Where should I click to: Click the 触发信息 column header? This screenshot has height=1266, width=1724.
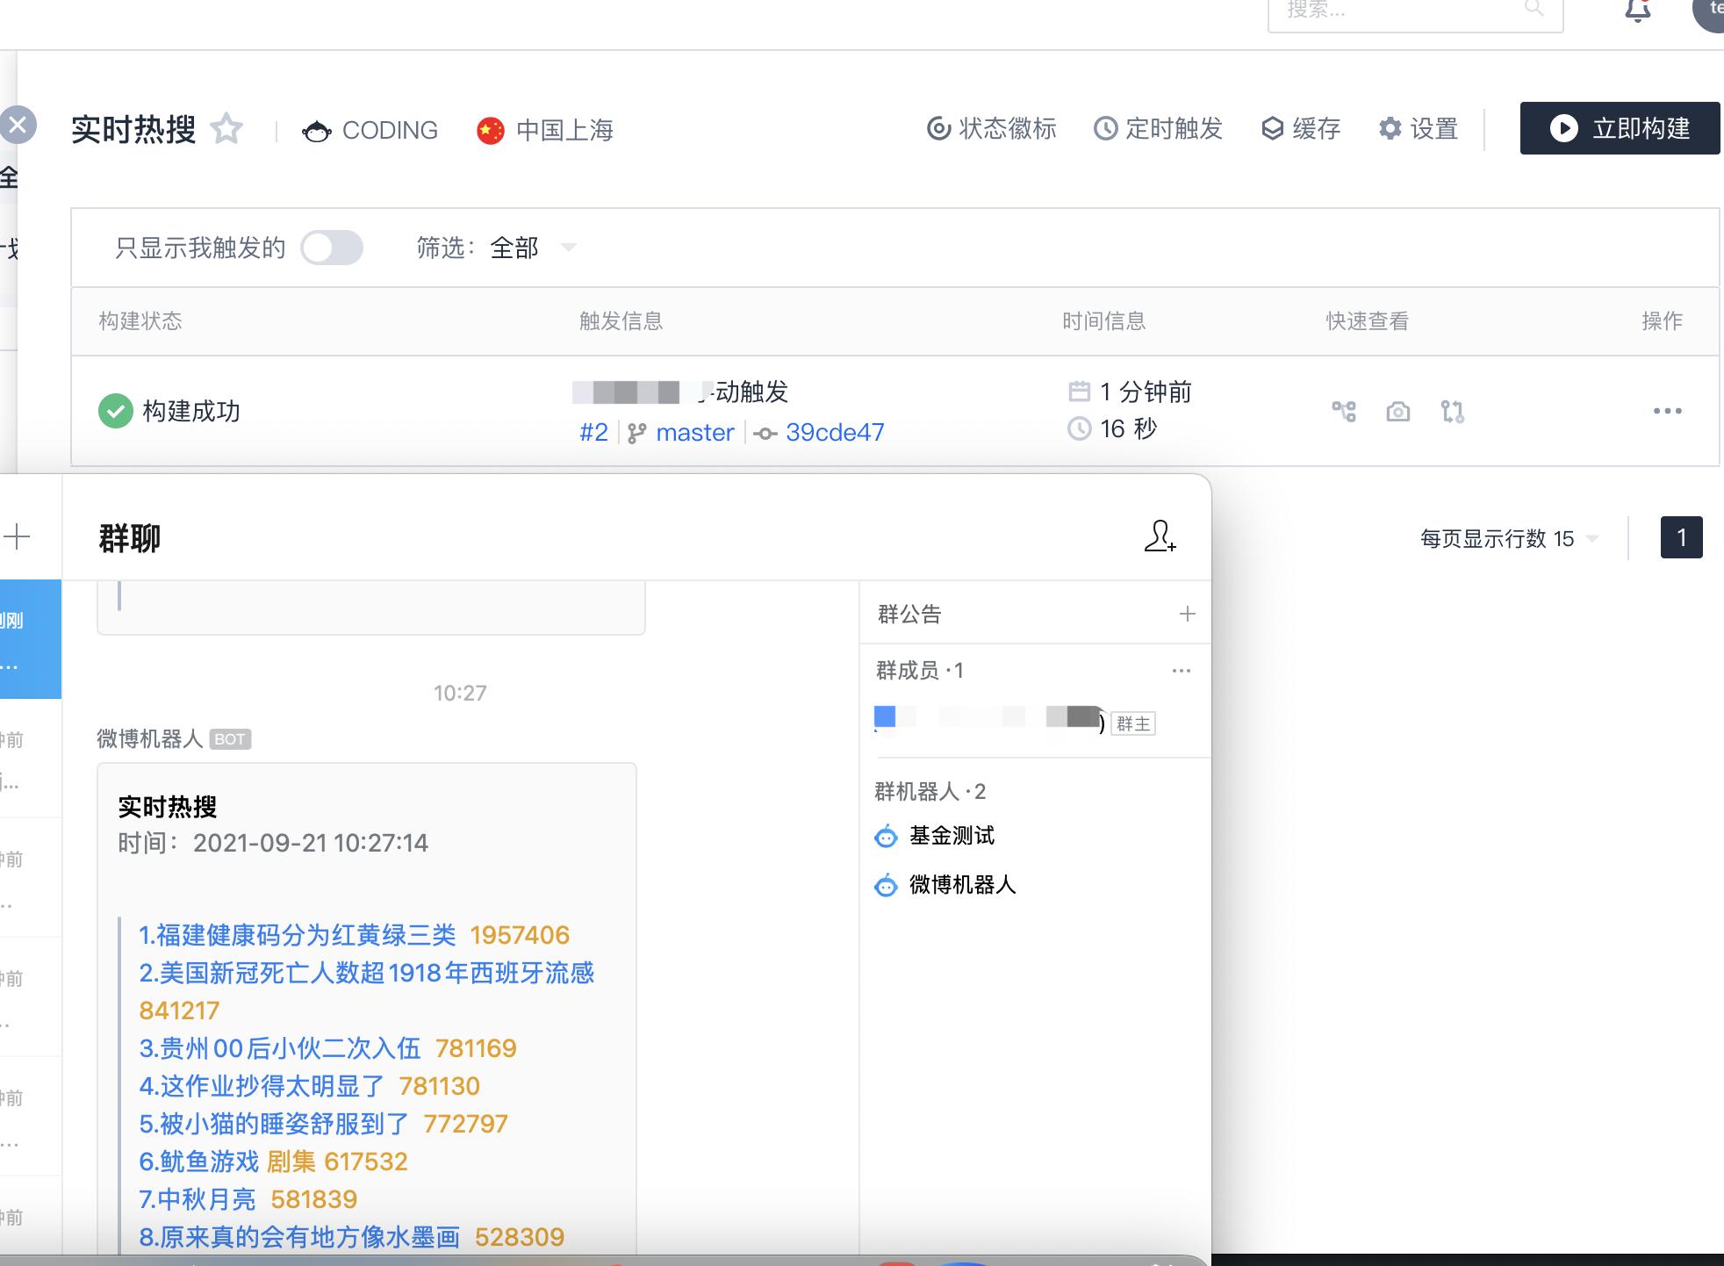[621, 320]
